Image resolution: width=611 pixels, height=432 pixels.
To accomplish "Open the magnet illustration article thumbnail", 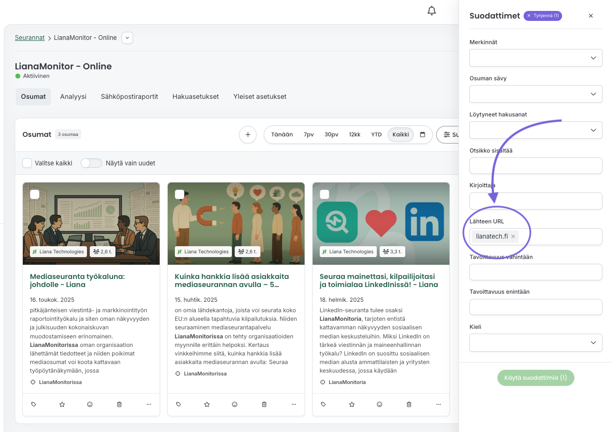I will point(236,223).
